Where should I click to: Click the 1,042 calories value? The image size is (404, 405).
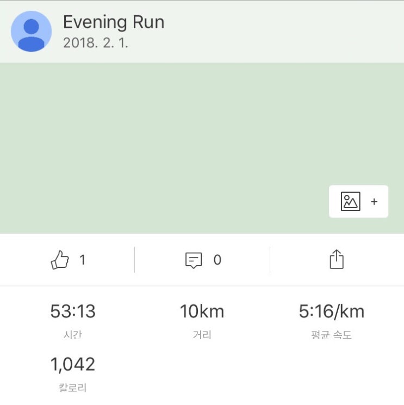(x=73, y=364)
